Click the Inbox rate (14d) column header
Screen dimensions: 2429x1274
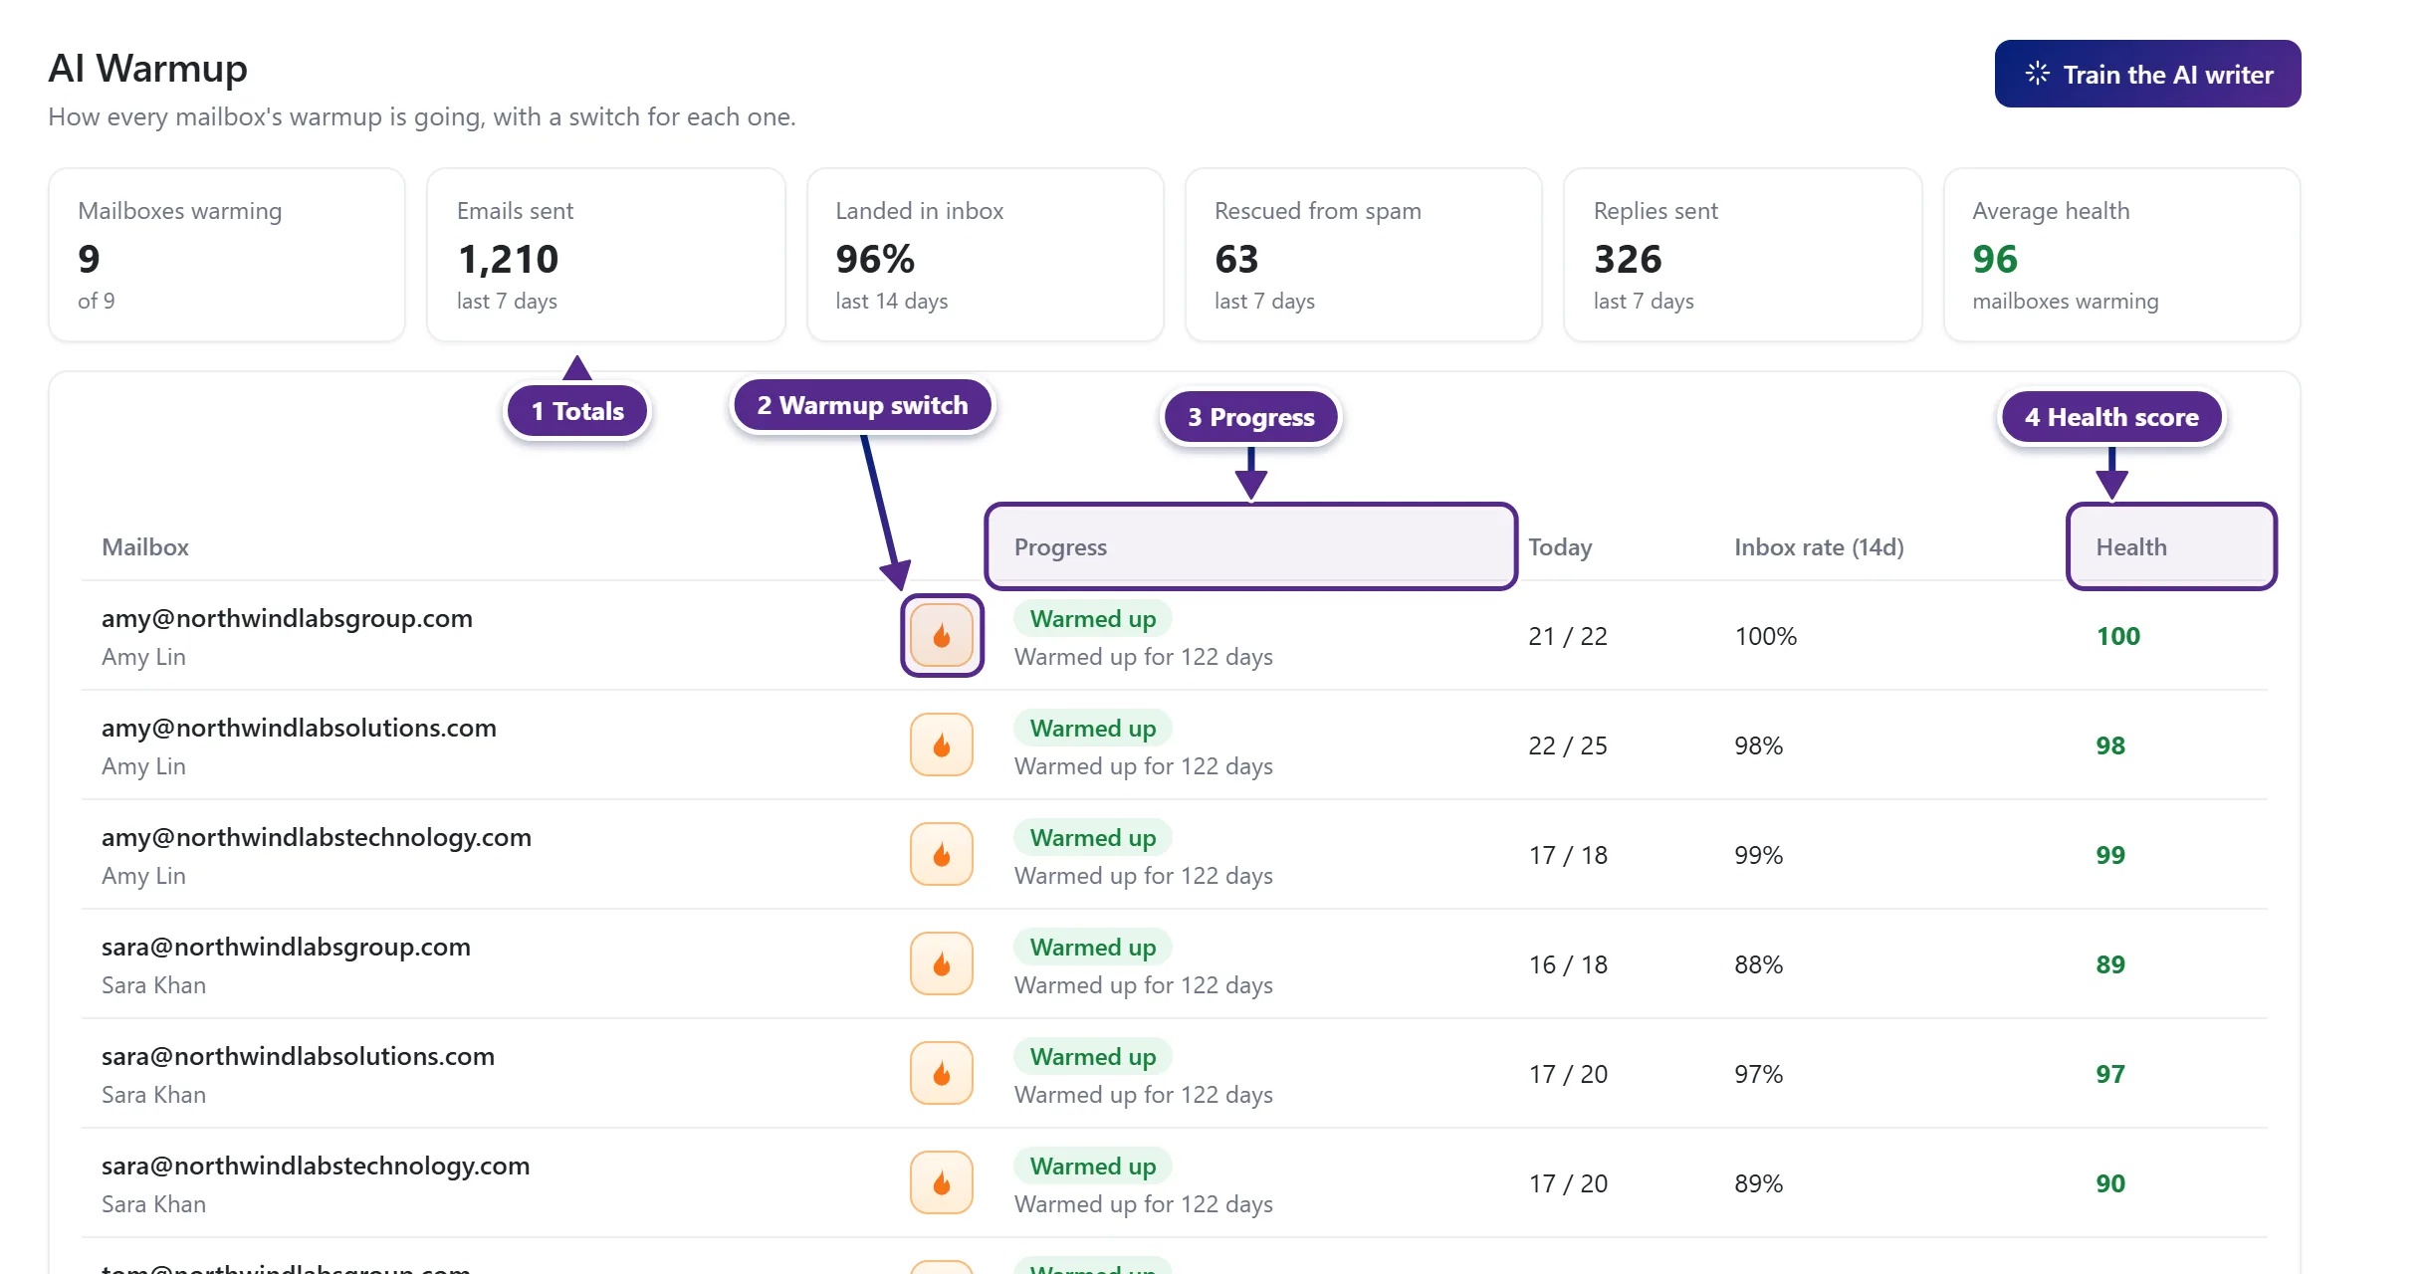click(1819, 547)
